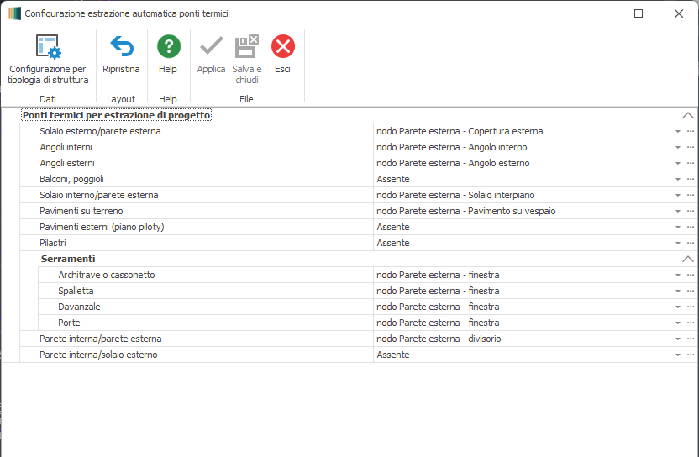699x457 pixels.
Task: Collapse the Serramenti group
Action: tap(688, 260)
